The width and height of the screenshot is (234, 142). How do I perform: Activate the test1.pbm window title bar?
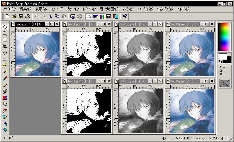pos(87,24)
